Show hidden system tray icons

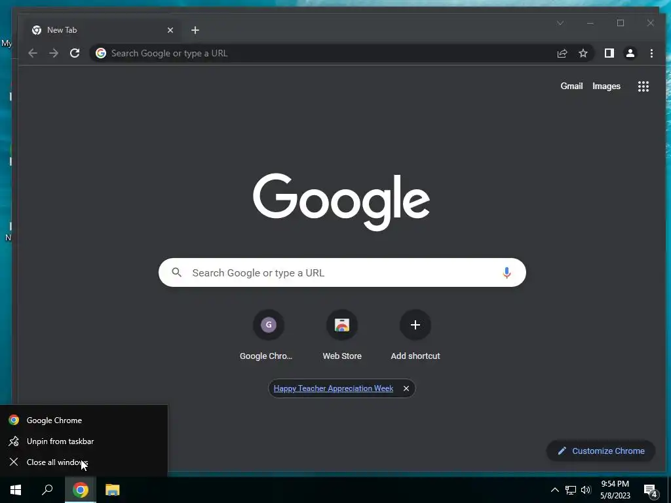pos(554,490)
